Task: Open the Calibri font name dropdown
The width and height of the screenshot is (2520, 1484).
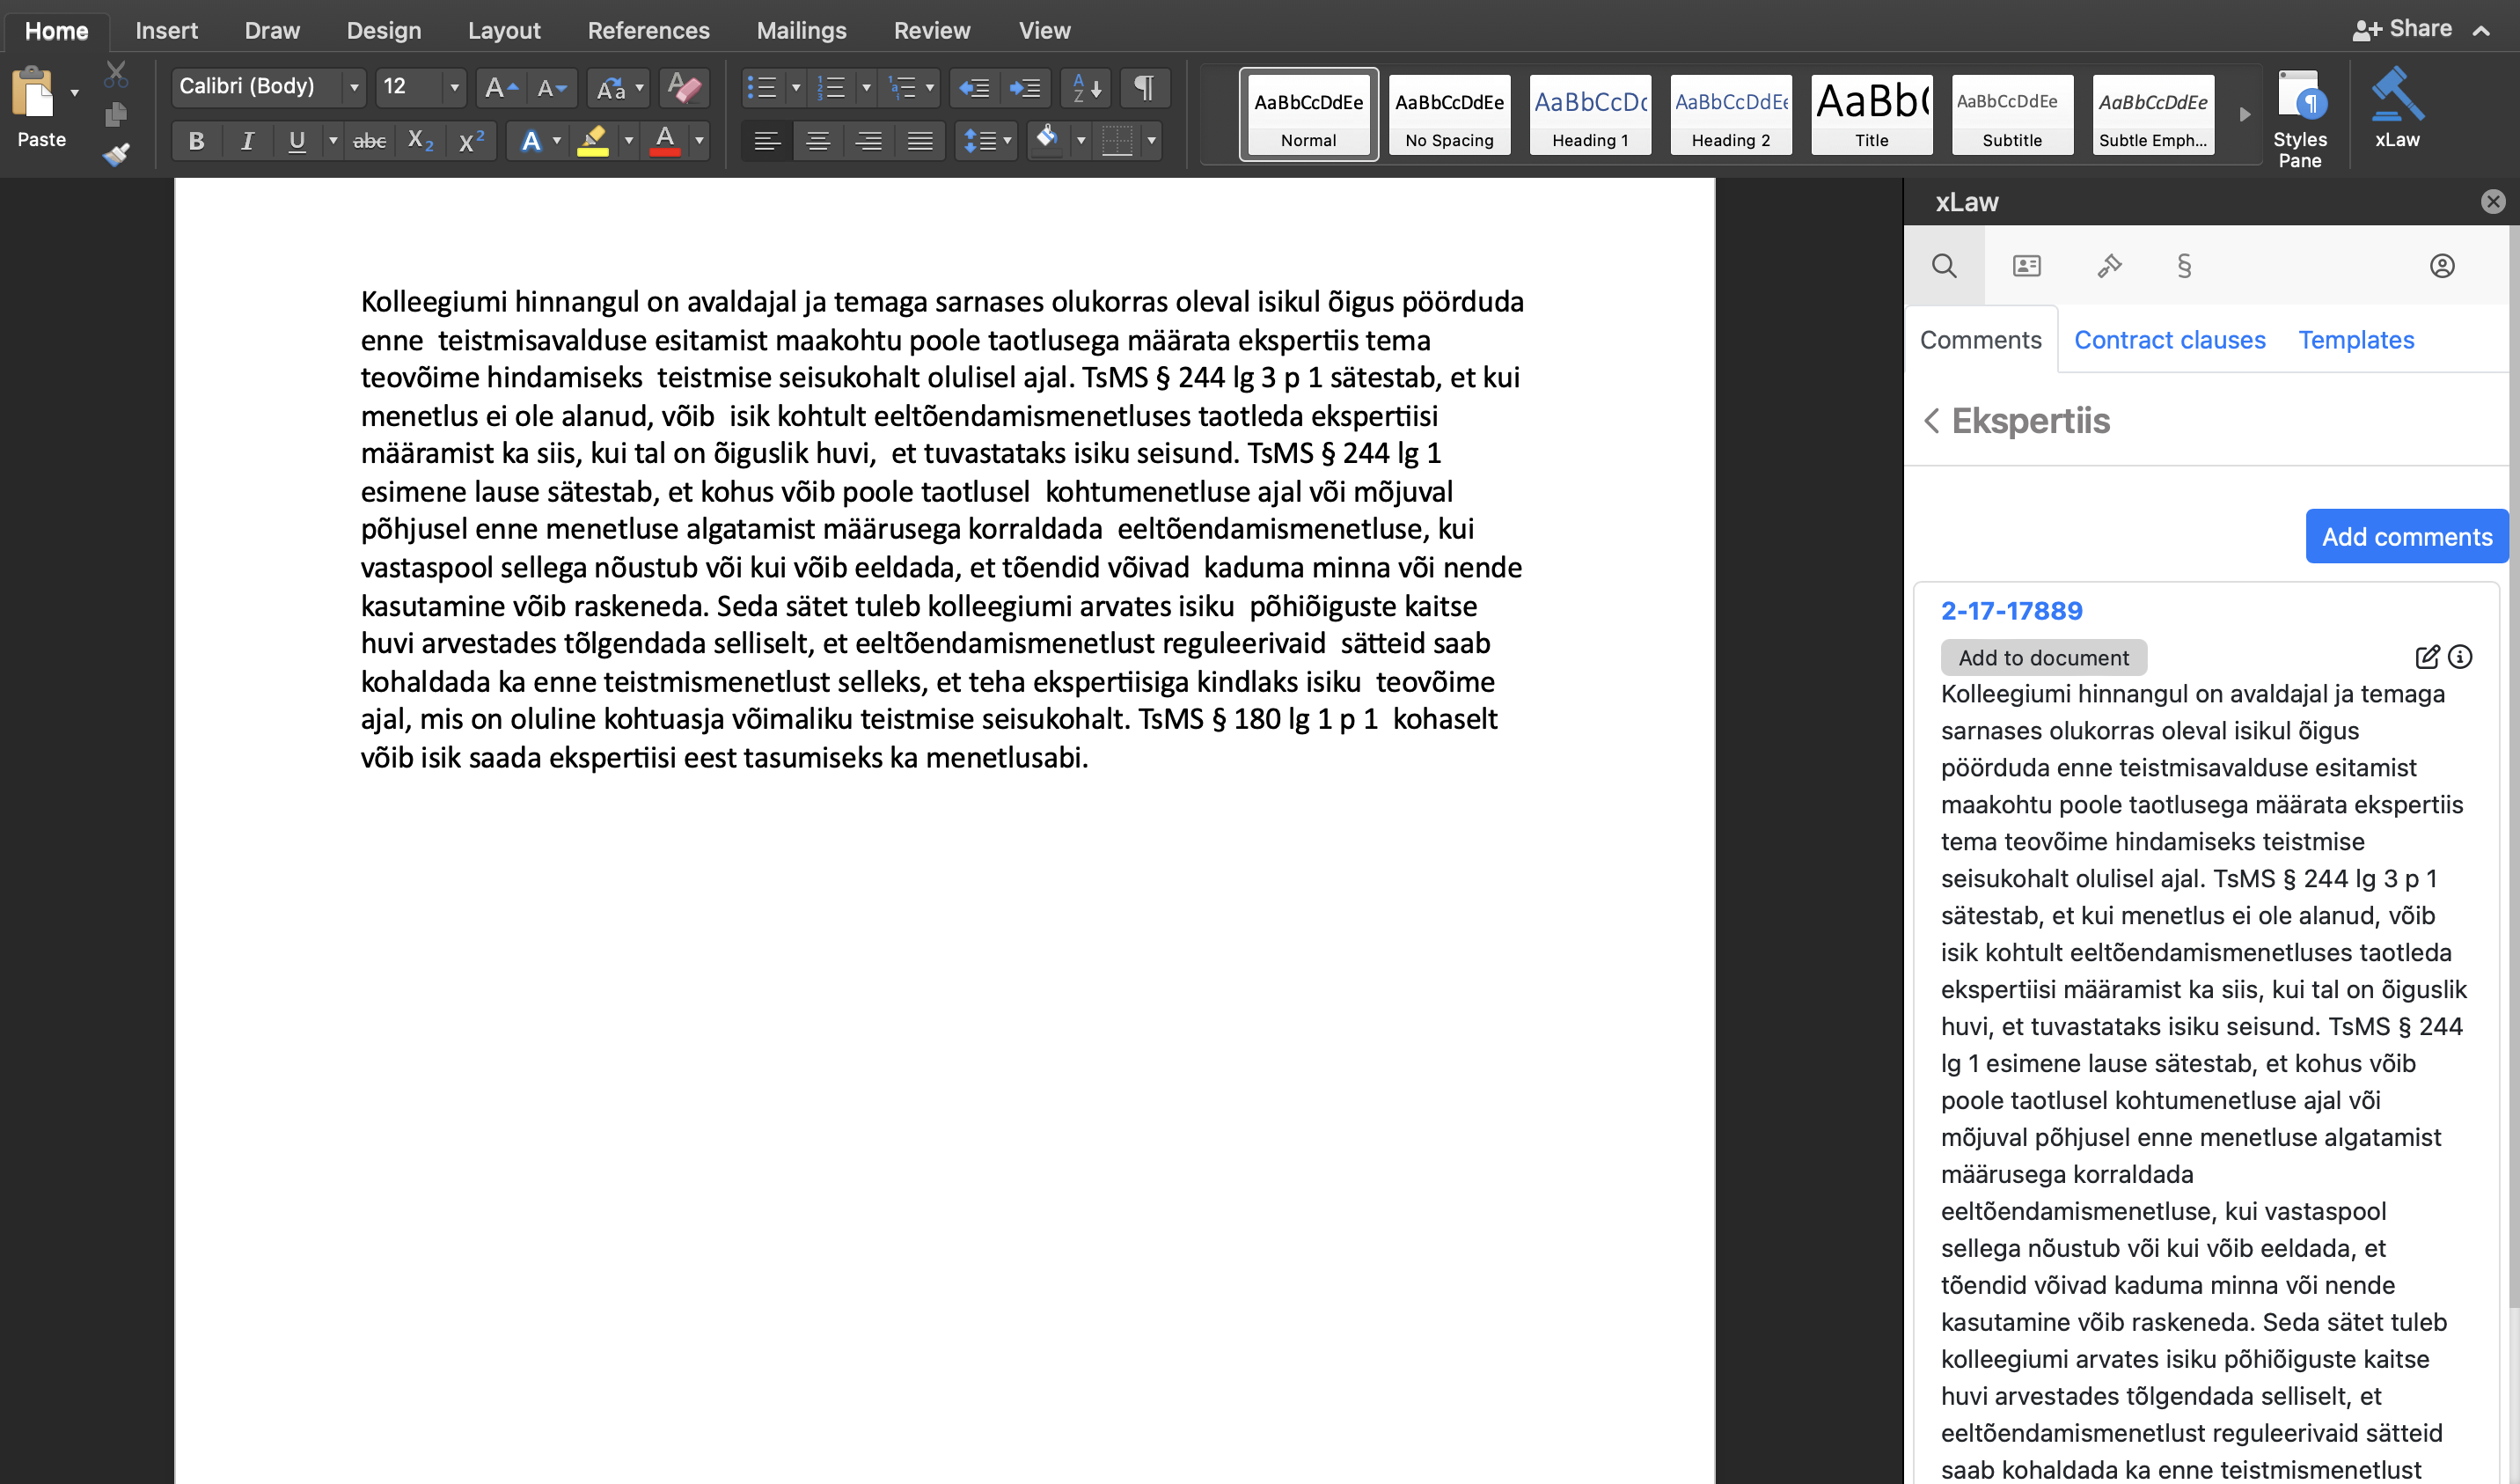Action: 354,88
